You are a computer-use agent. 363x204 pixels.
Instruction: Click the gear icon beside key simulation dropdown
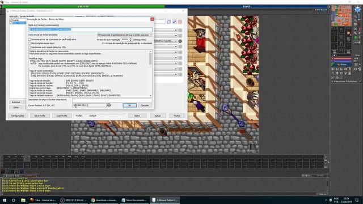[x=180, y=41]
